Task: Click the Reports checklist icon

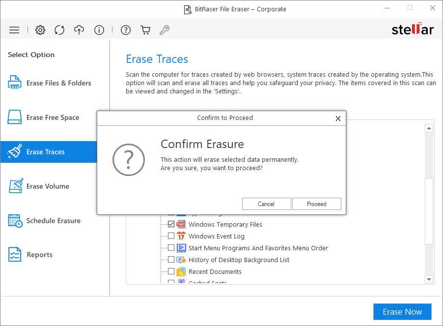Action: 15,255
